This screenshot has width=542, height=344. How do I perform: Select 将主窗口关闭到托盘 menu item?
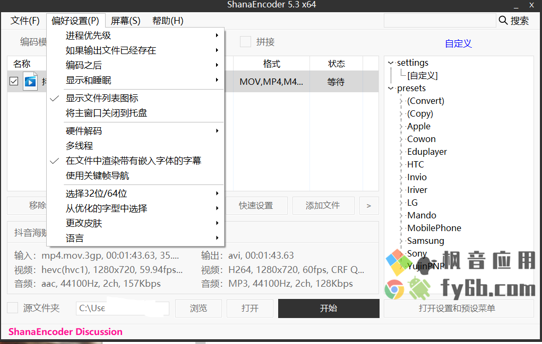click(x=135, y=113)
